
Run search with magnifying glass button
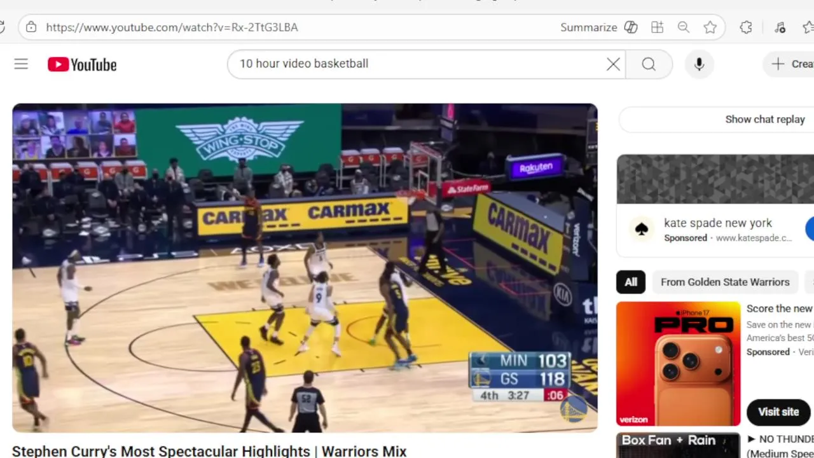pos(649,64)
